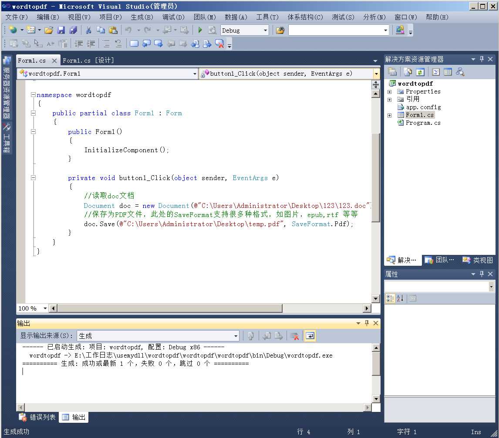Start debugging with the green play button
This screenshot has width=499, height=438.
tap(200, 30)
